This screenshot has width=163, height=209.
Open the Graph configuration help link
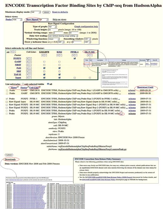tap(86, 27)
